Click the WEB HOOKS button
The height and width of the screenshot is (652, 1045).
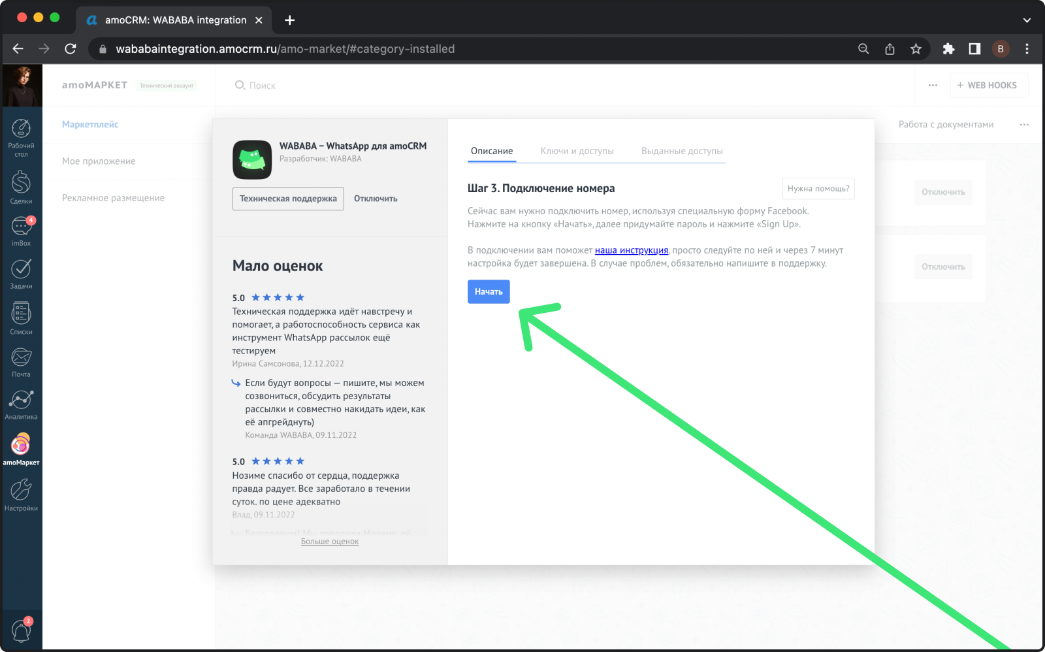pos(988,86)
